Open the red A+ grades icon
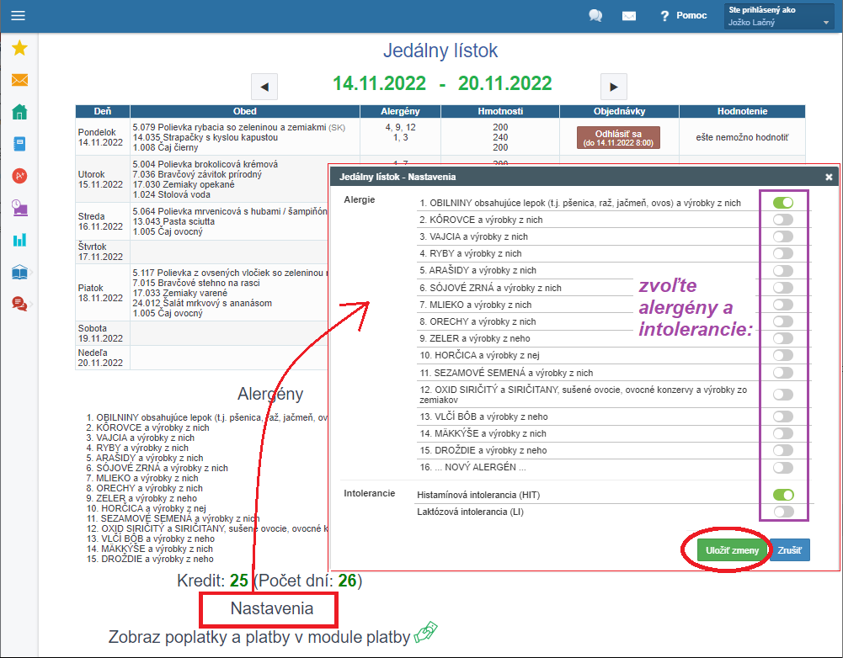The image size is (843, 658). [x=19, y=176]
